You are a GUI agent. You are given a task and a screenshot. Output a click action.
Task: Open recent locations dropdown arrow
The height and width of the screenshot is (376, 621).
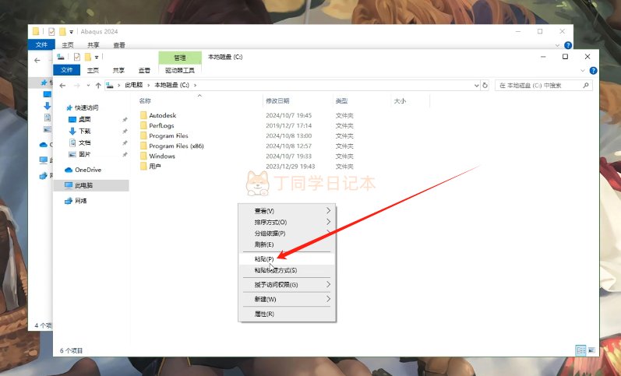coord(88,86)
